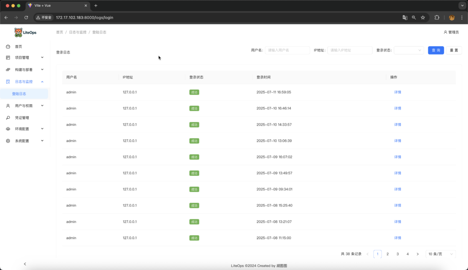This screenshot has height=270, width=468.
Task: Open the browser extensions puzzle icon
Action: pos(437,17)
